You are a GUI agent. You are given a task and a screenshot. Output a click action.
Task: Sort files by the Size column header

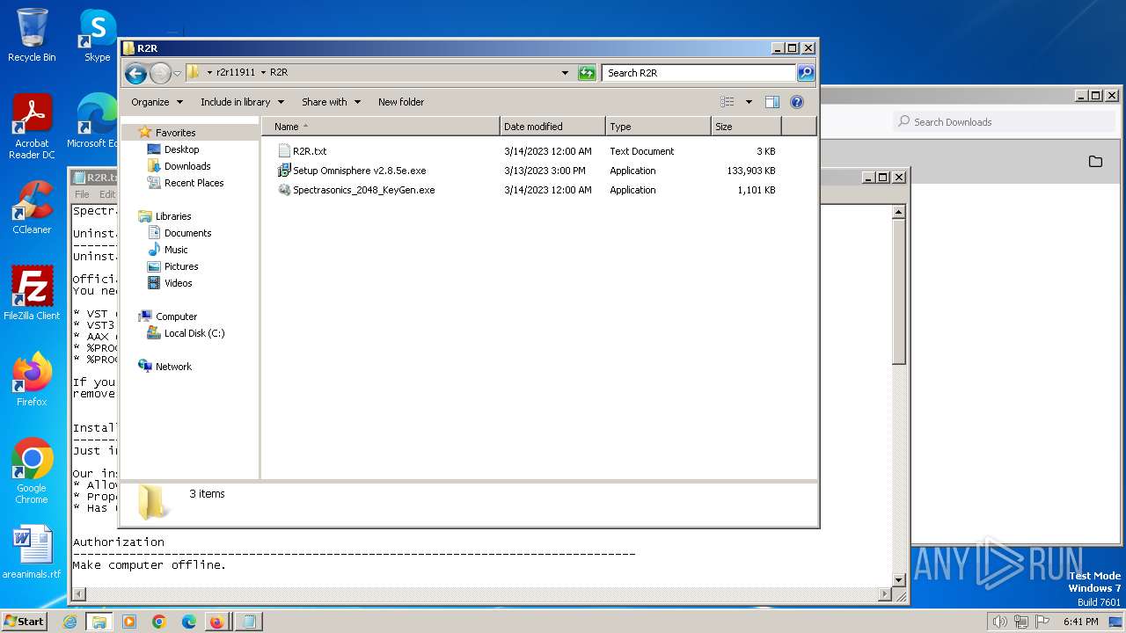point(746,127)
